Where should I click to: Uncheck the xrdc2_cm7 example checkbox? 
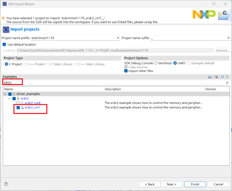(18, 108)
